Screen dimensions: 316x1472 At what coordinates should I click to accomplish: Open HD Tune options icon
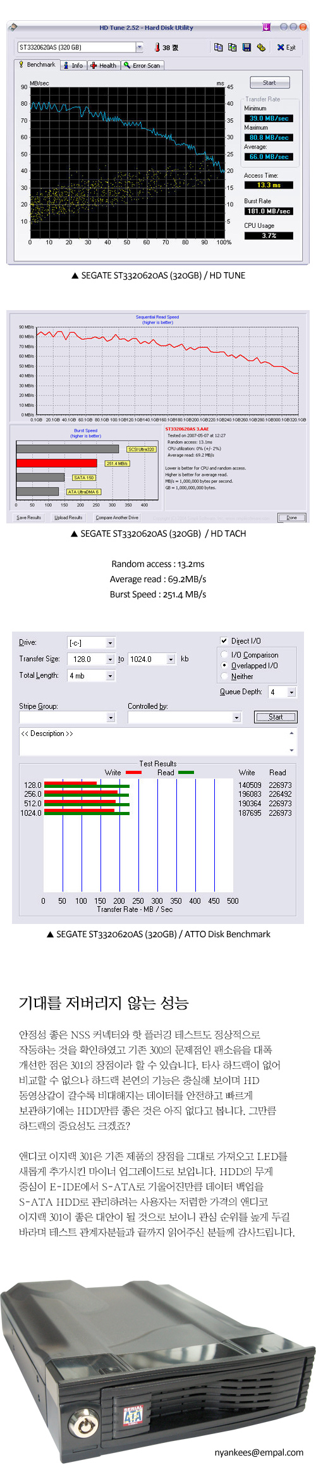point(261,47)
